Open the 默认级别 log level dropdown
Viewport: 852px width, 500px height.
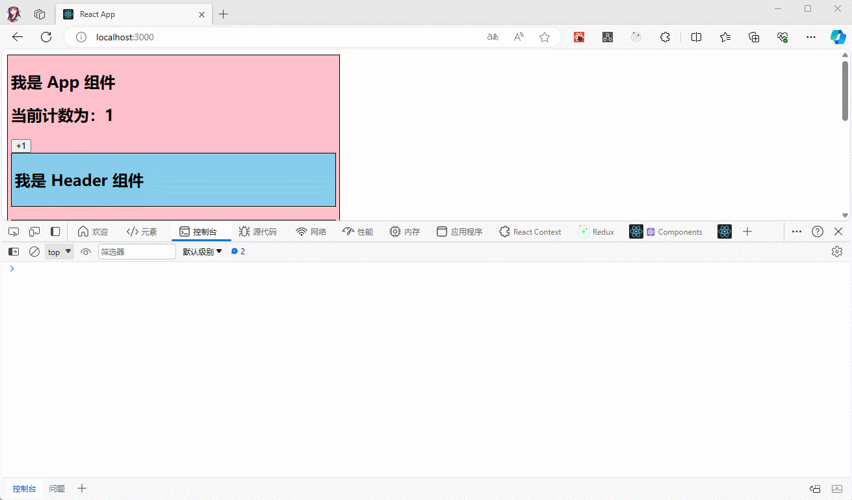tap(202, 252)
